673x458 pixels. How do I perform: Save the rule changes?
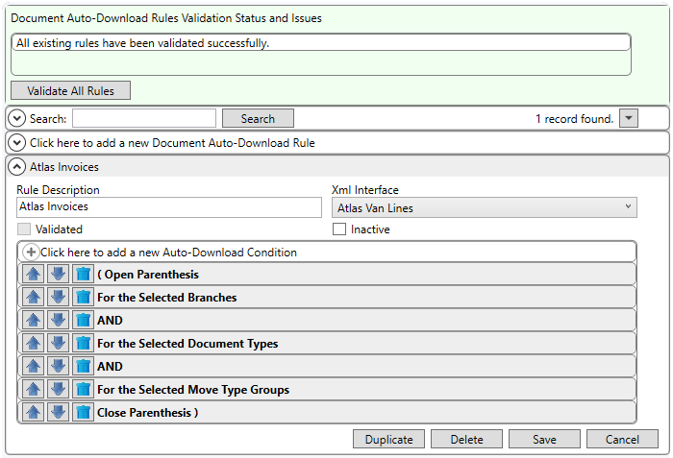[x=544, y=439]
